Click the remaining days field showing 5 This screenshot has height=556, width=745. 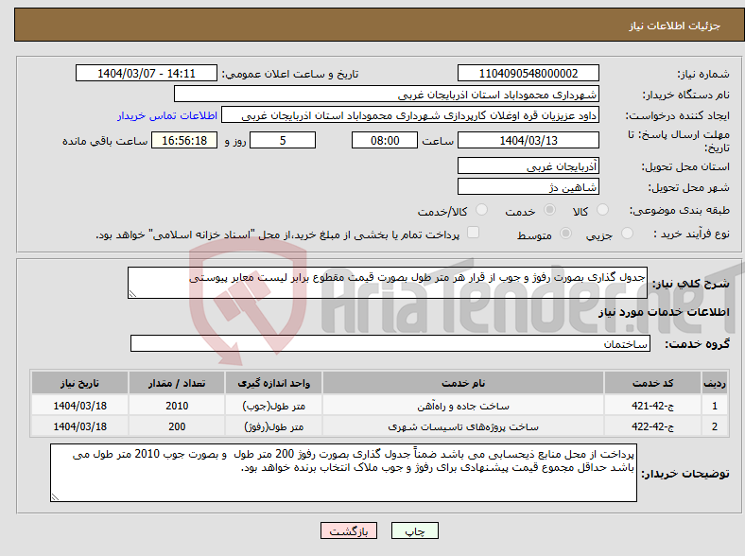pos(283,140)
